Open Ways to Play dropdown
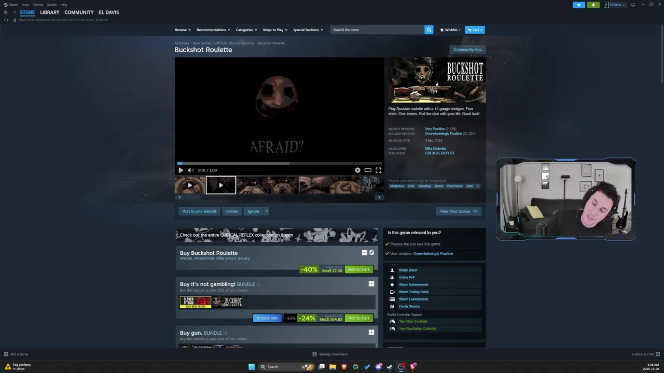 point(275,30)
